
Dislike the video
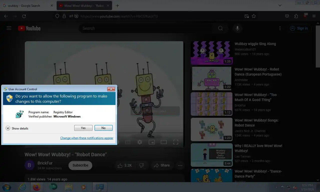pyautogui.click(x=142, y=165)
